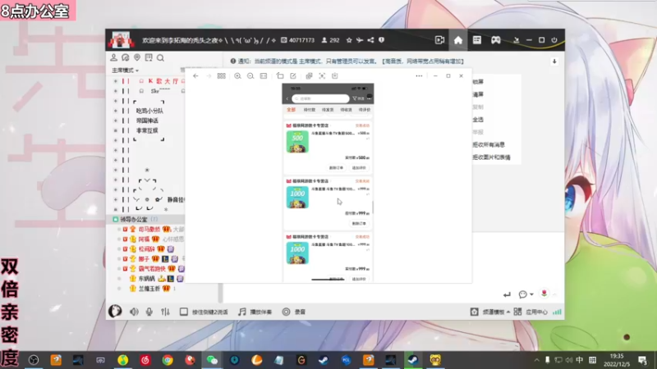Image resolution: width=657 pixels, height=369 pixels.
Task: Zoom in on the viewed image
Action: pos(237,76)
